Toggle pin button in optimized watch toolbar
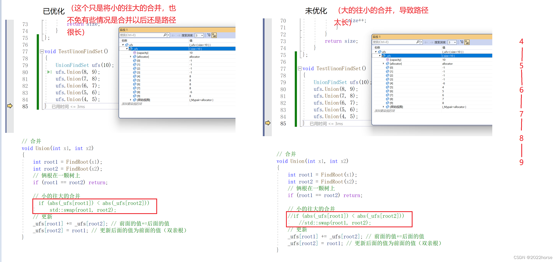This screenshot has height=262, width=557. click(x=209, y=35)
